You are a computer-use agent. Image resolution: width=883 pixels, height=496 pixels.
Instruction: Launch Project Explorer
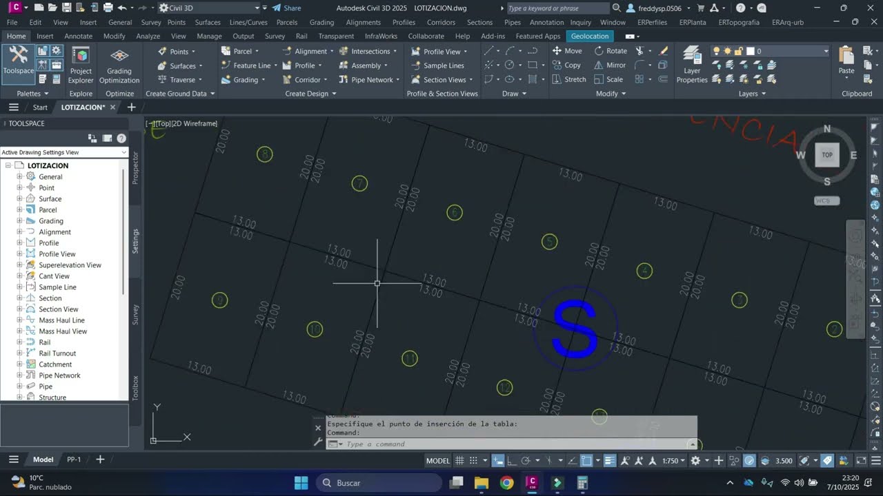point(81,65)
